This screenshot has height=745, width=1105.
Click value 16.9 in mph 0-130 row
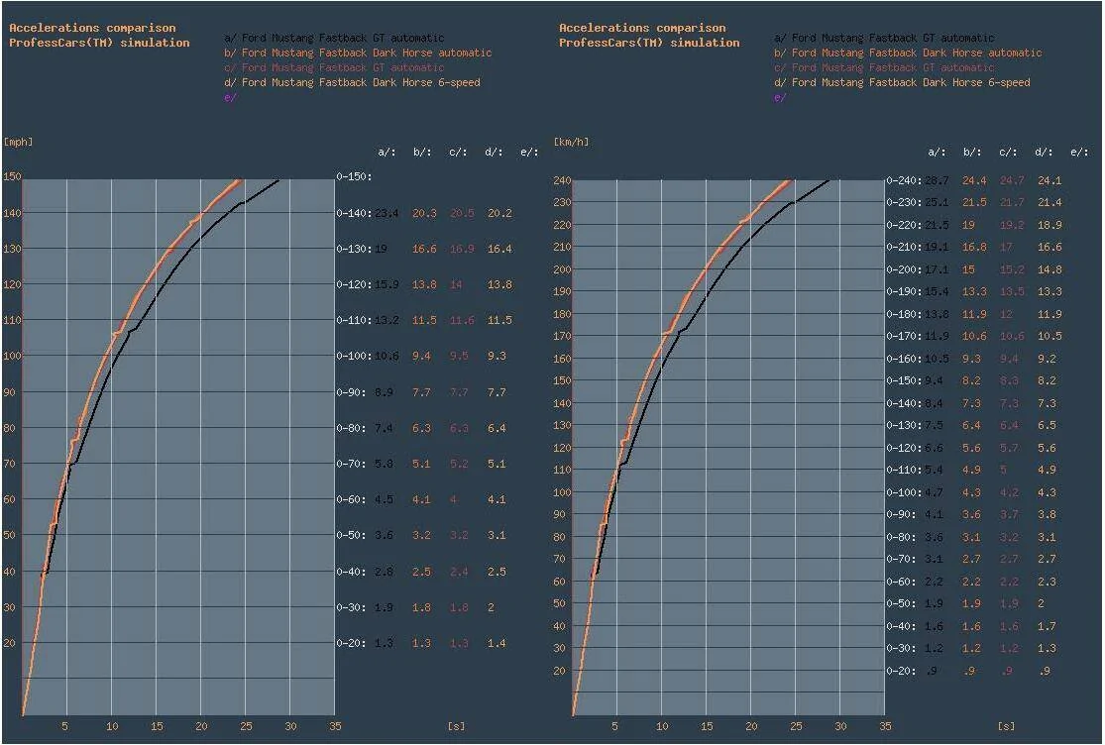(x=462, y=249)
